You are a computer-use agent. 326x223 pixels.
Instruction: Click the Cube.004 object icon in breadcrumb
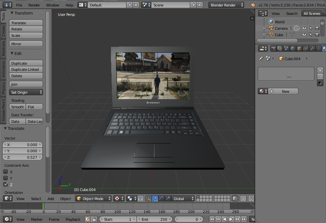point(281,58)
